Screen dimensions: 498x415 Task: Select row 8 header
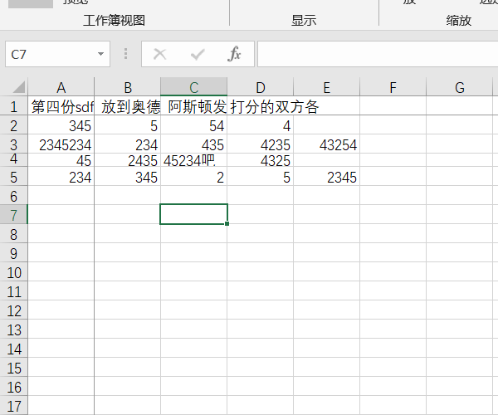pyautogui.click(x=13, y=234)
